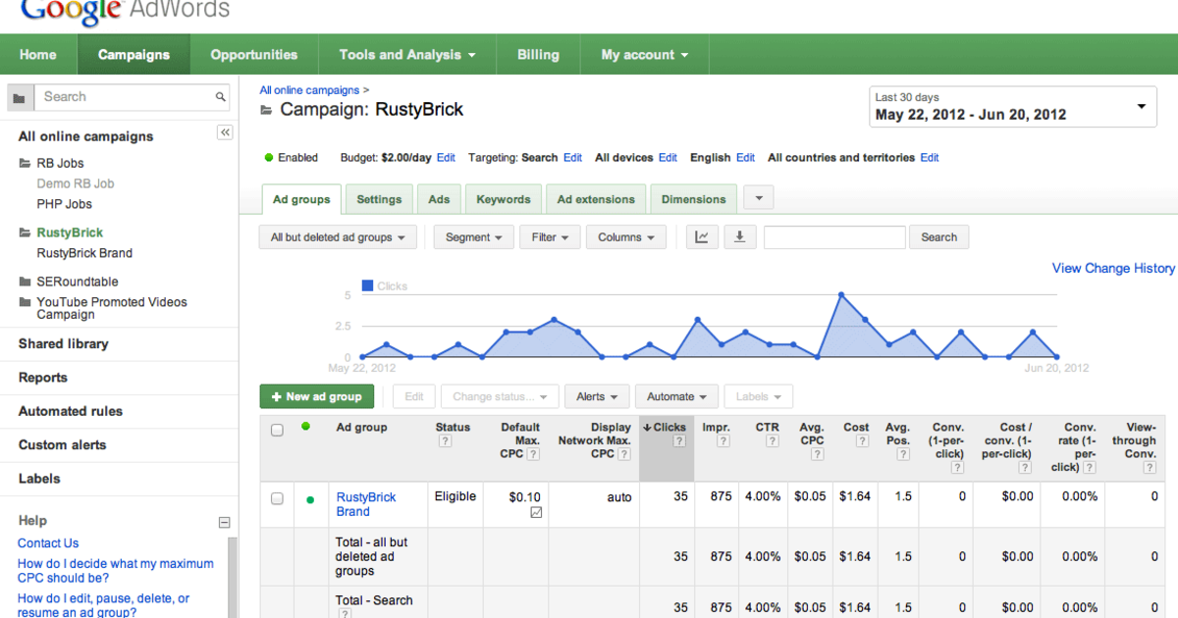Viewport: 1178px width, 618px height.
Task: Open the View Change History link
Action: point(1113,268)
